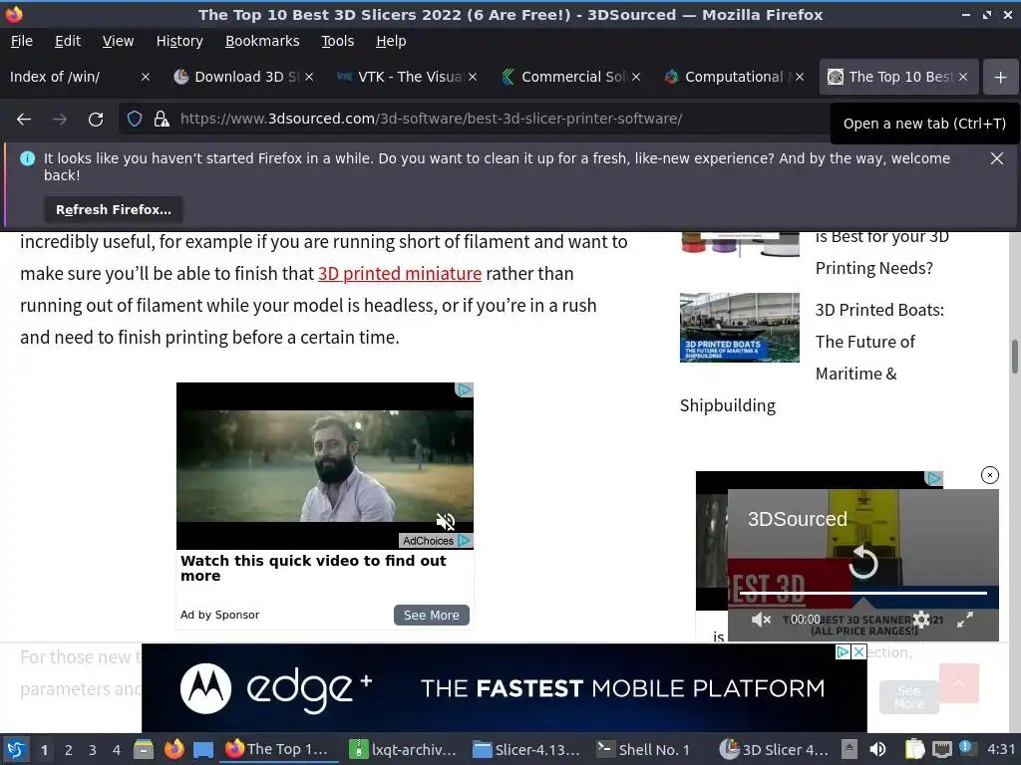The width and height of the screenshot is (1021, 765).
Task: Switch to 'Download 3D Sl' tab
Action: pos(237,77)
